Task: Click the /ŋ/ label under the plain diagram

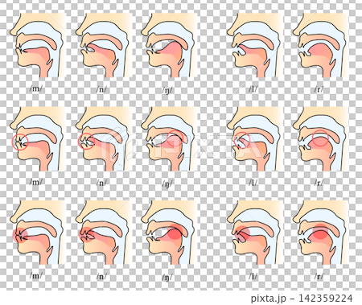Action: 167,89
